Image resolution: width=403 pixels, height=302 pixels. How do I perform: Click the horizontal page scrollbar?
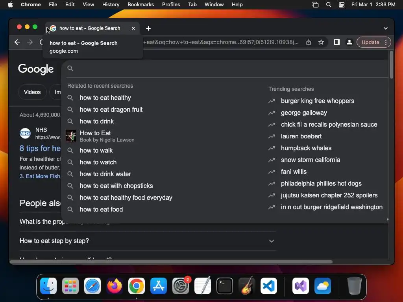tap(171, 262)
